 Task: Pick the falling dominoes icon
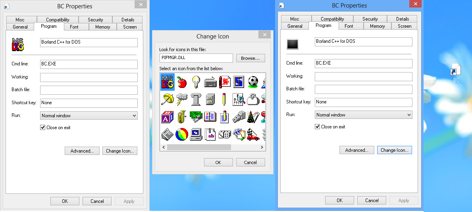click(x=239, y=117)
